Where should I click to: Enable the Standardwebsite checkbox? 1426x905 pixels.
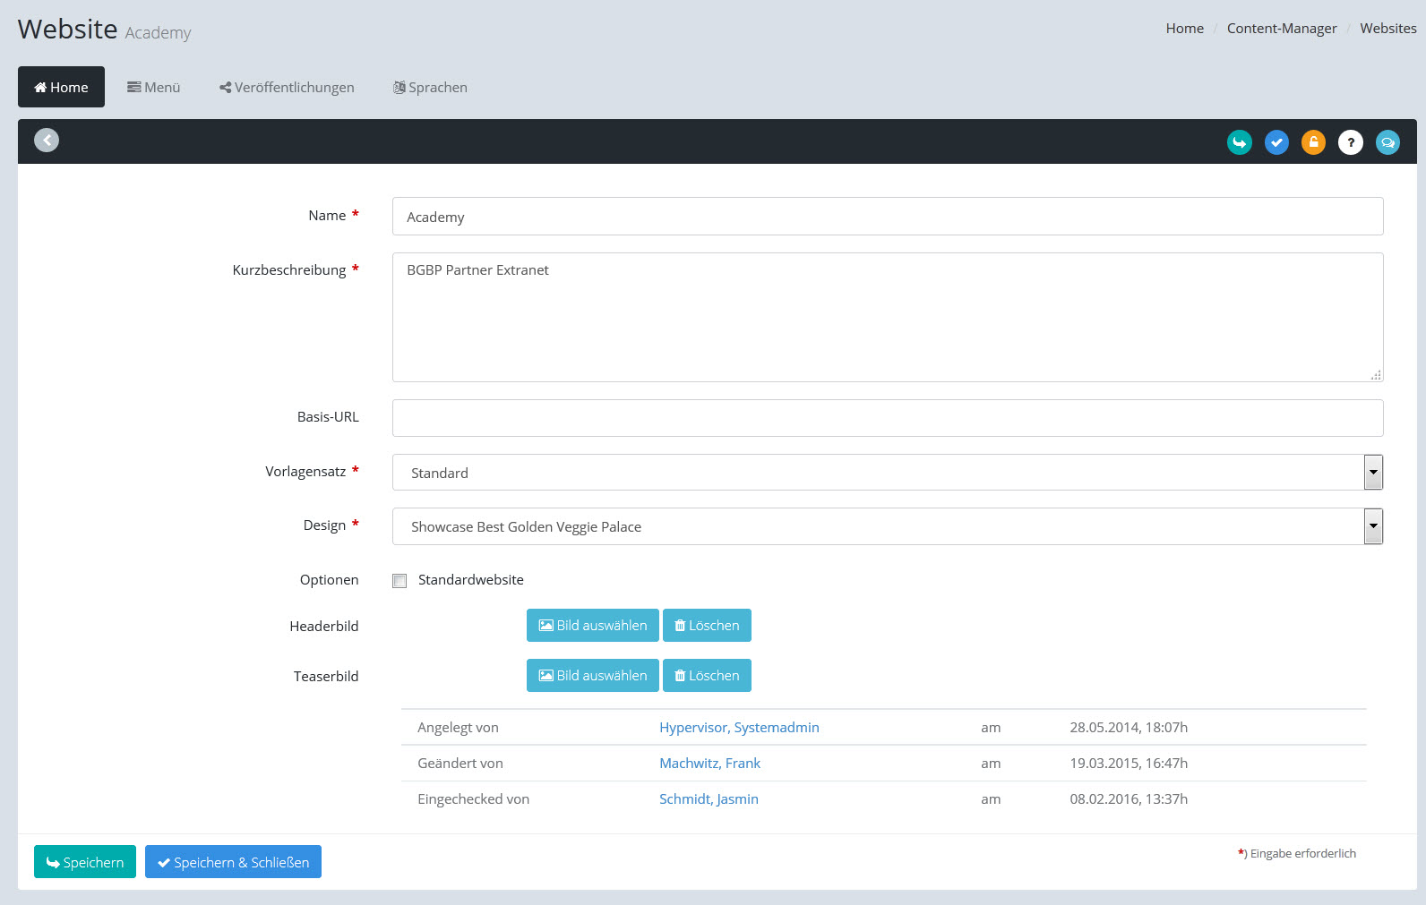coord(399,581)
